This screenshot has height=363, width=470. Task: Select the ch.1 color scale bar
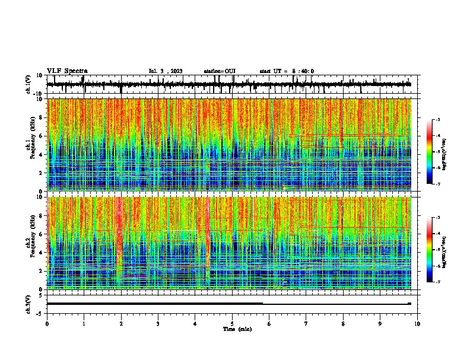click(x=429, y=152)
